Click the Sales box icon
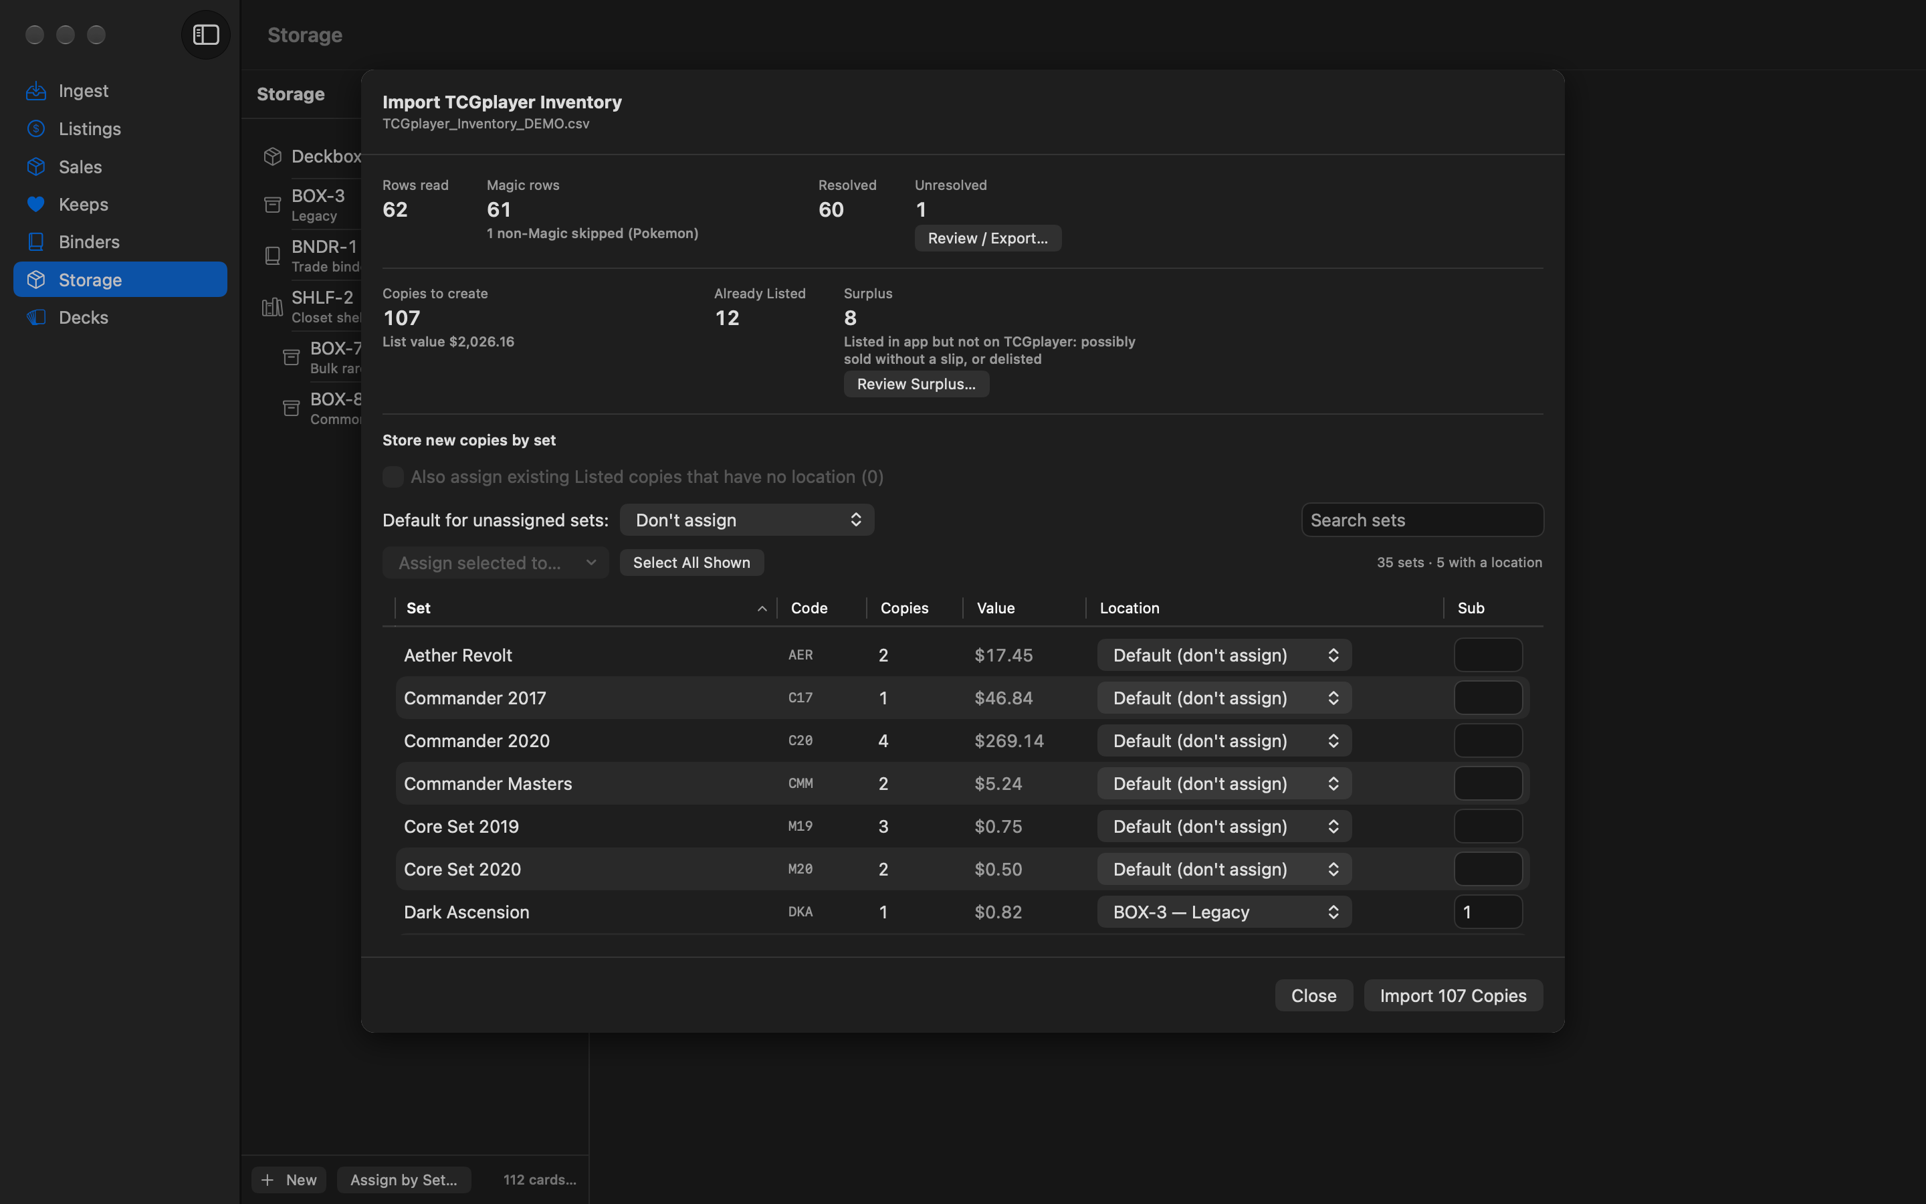 pyautogui.click(x=36, y=167)
